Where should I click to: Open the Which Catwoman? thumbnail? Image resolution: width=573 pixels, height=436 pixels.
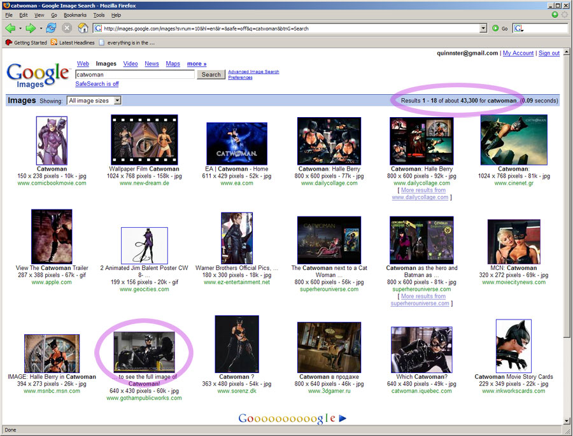click(x=421, y=349)
